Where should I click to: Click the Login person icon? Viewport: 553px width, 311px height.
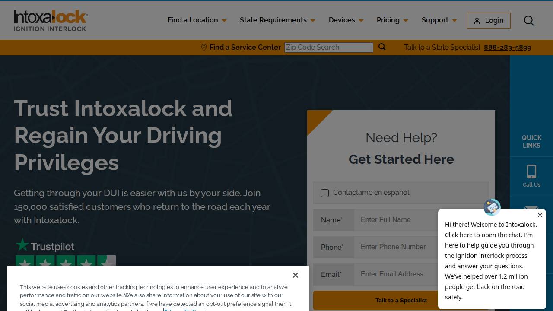click(477, 20)
